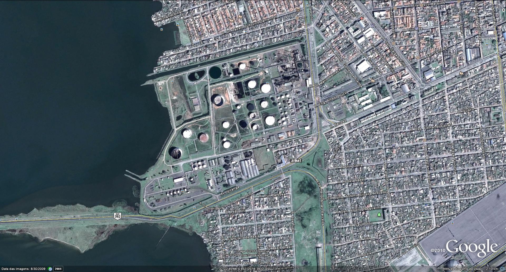506x272 pixels.
Task: Click the BR 392 highway shield
Action: coord(118,215)
